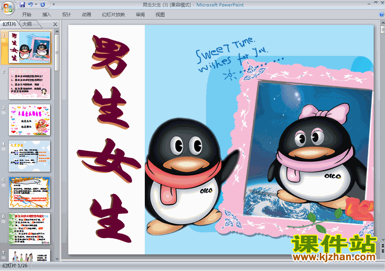Image resolution: width=385 pixels, height=271 pixels.
Task: Click the animation star icon beside slide 3
Action: 3,112
